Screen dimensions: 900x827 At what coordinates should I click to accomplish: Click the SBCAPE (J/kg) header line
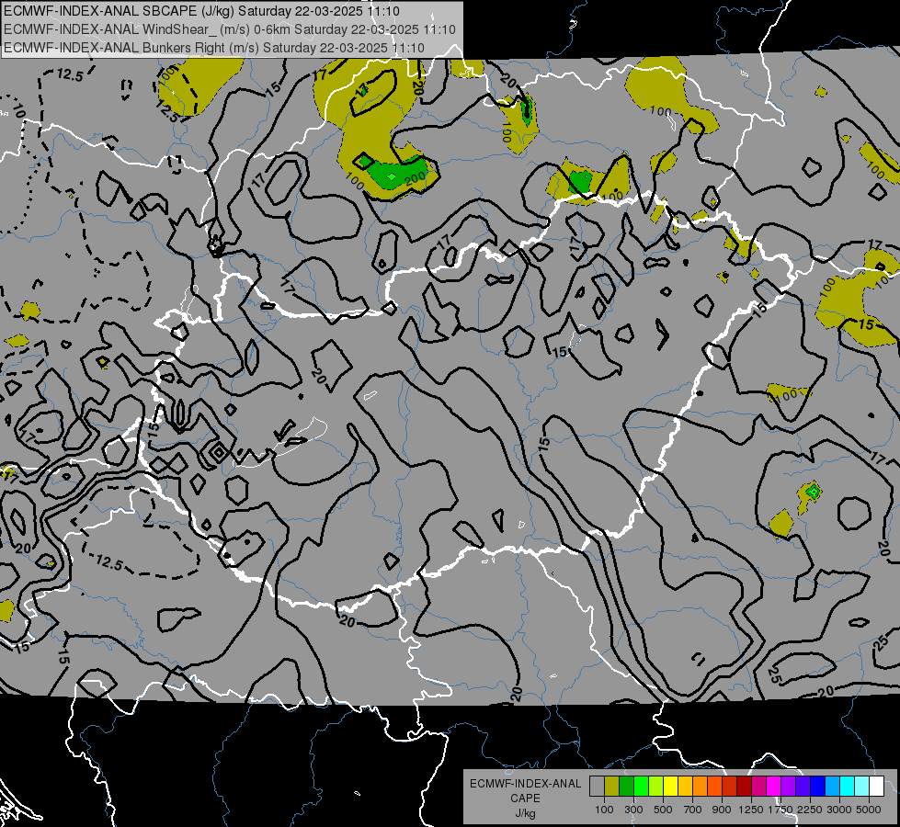pyautogui.click(x=201, y=11)
